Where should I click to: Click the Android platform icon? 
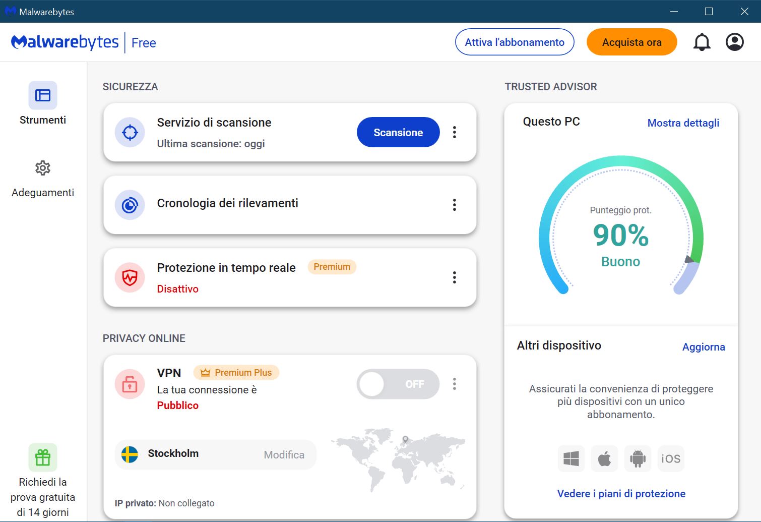638,458
